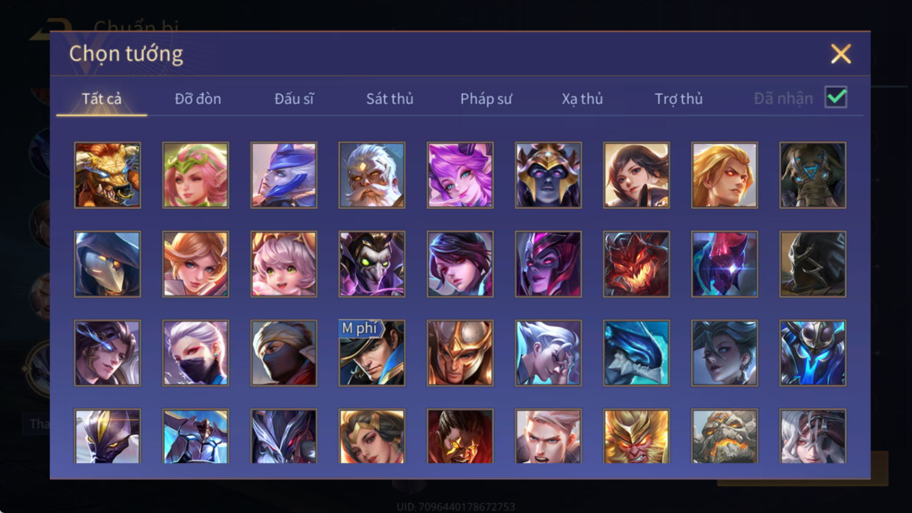Pick the green-eyed joker mask hero
Screen dimensions: 912x513
coord(371,264)
